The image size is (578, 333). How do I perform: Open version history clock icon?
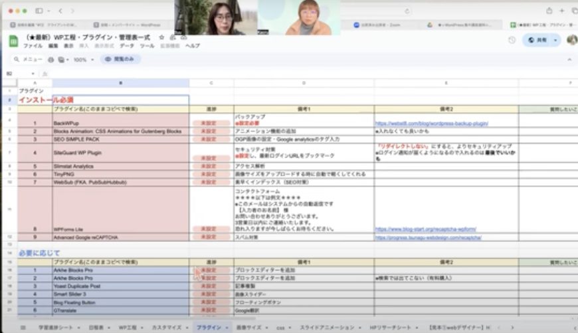512,41
